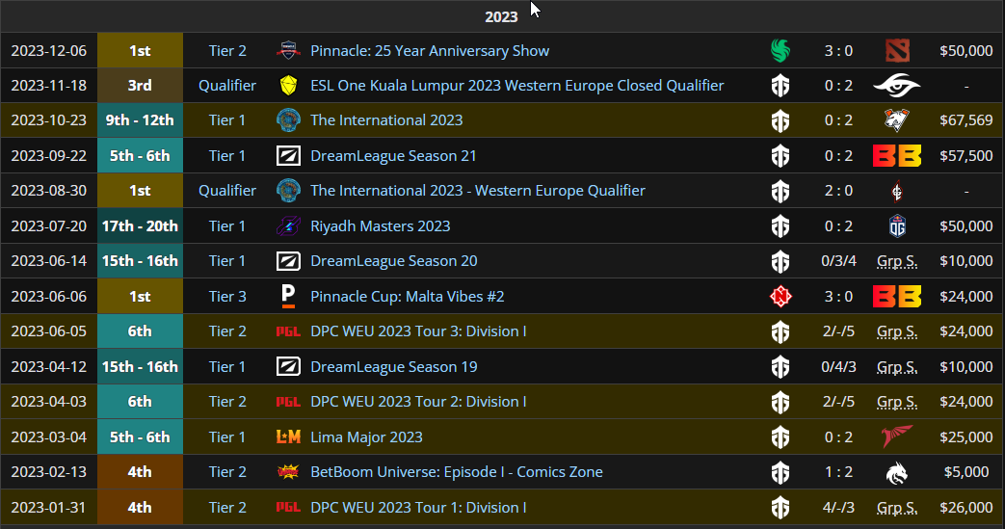Click the Team Secret logo in the ESL One row
Screen dimensions: 1005x529
pos(896,86)
